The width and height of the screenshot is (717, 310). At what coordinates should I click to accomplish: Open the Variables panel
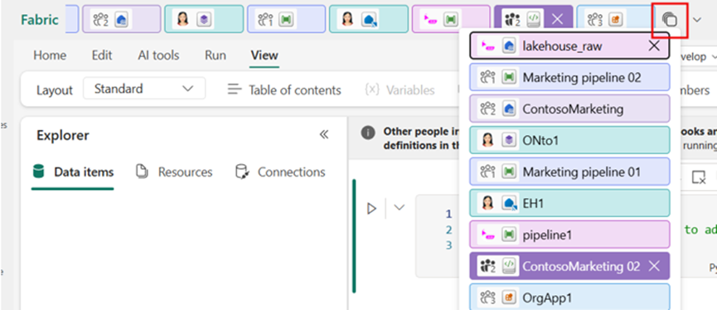tap(400, 90)
